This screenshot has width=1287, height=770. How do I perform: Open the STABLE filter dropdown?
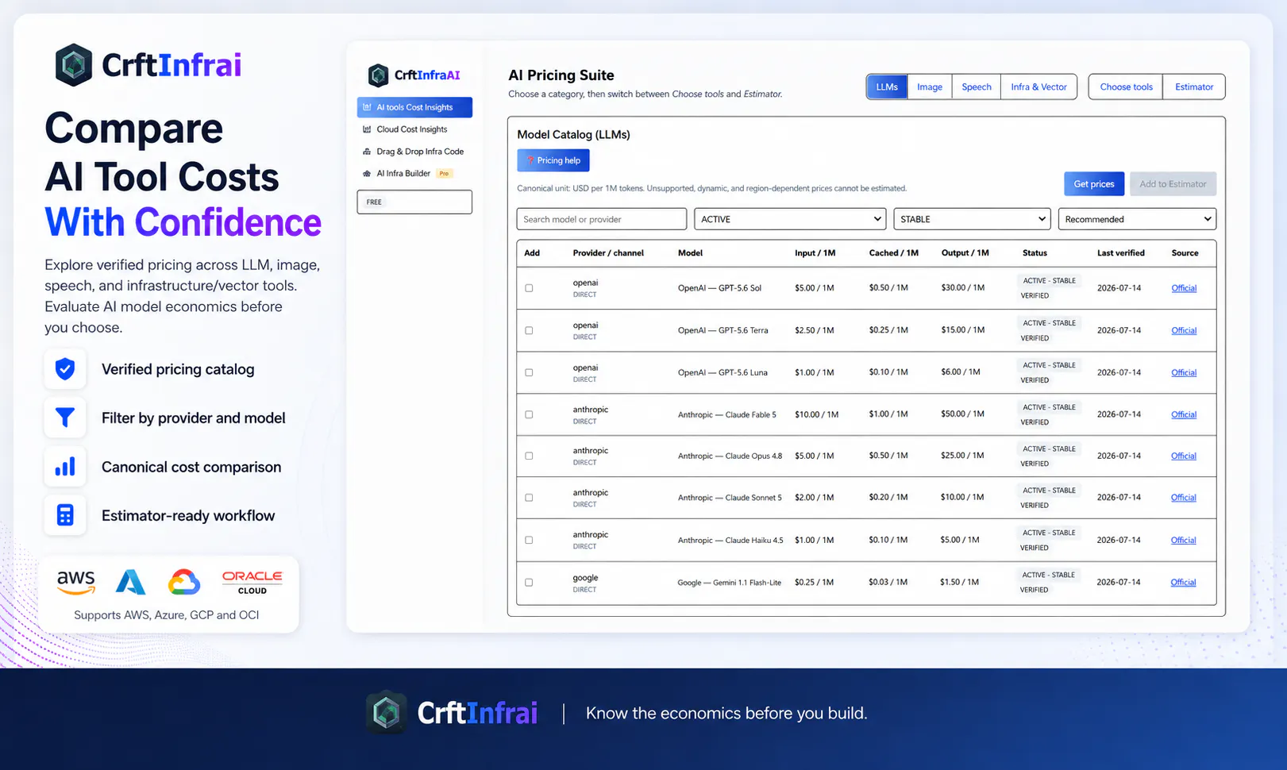pyautogui.click(x=972, y=219)
